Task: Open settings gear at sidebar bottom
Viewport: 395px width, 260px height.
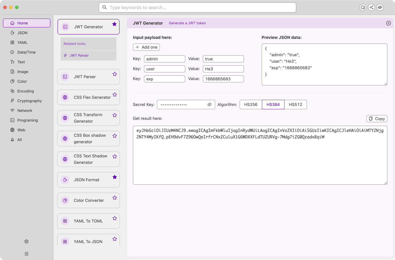Action: pos(26,241)
